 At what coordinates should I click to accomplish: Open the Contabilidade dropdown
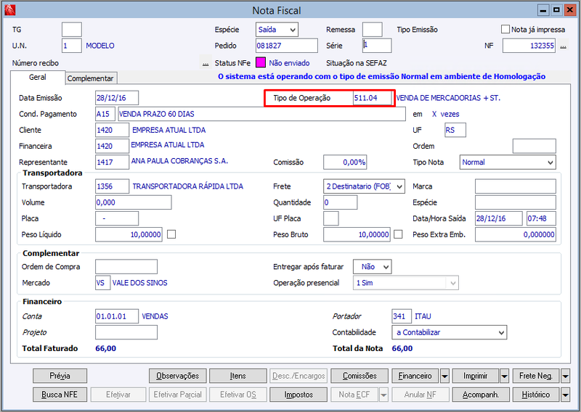tap(449, 332)
